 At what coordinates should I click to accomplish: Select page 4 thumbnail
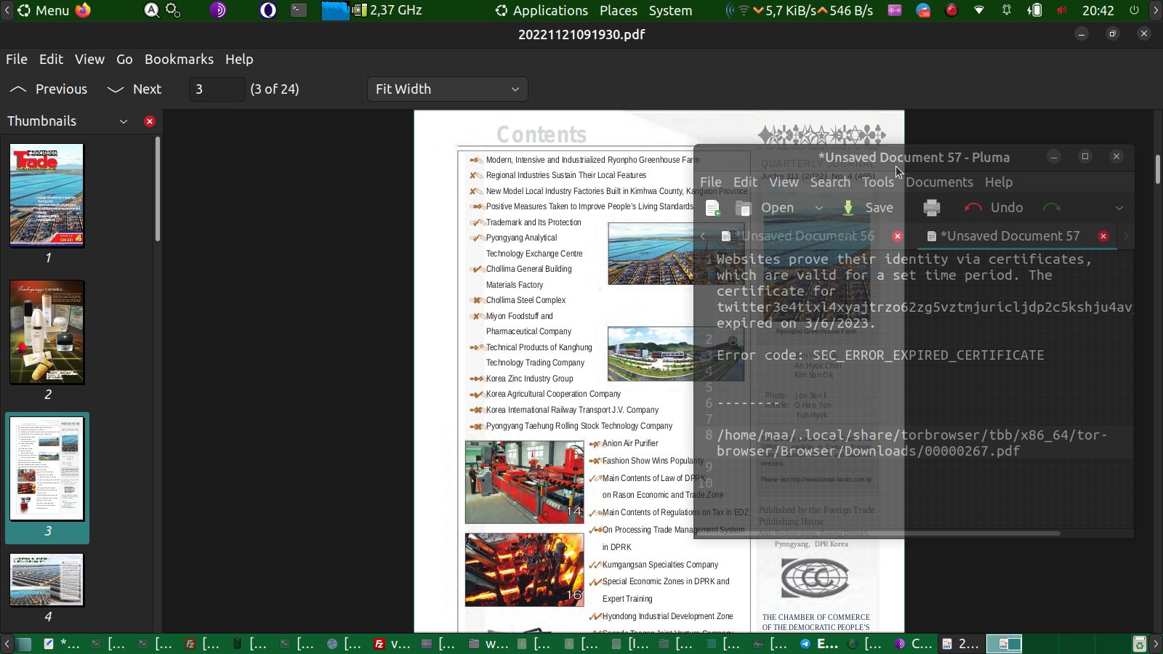[47, 580]
